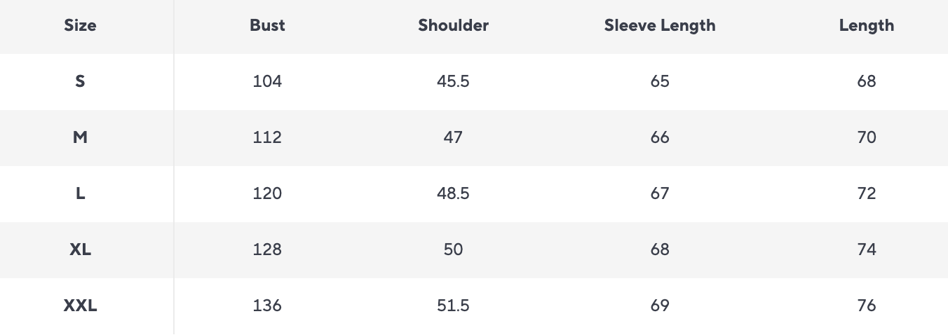Click sleeve length value 68 for XL

pyautogui.click(x=660, y=249)
